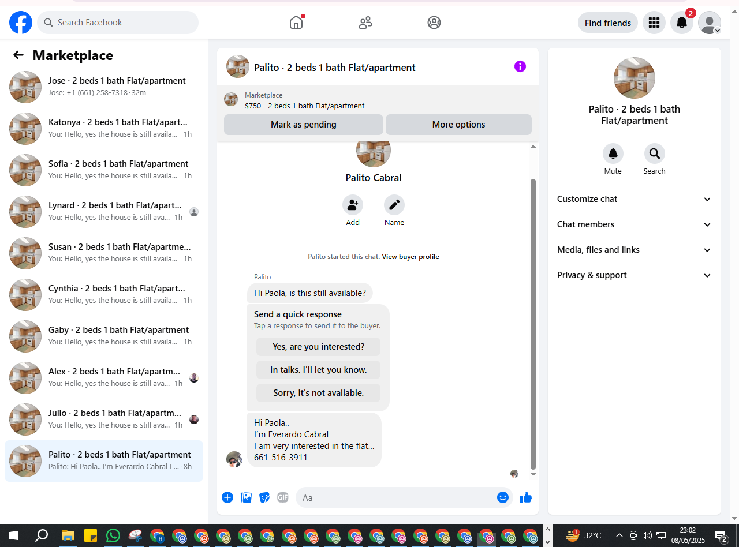739x547 pixels.
Task: Open More options for the listing
Action: [x=458, y=125]
